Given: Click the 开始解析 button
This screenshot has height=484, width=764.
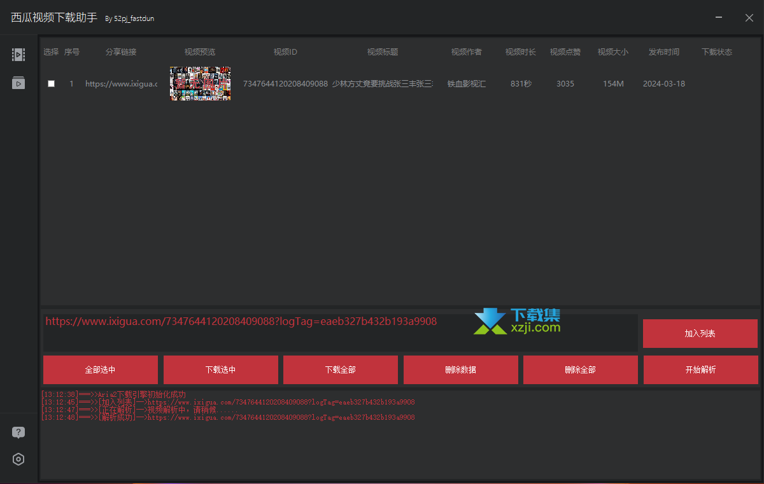Looking at the screenshot, I should pyautogui.click(x=701, y=370).
